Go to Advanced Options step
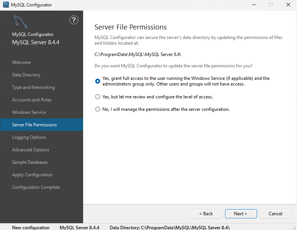297x230 pixels. coord(31,150)
